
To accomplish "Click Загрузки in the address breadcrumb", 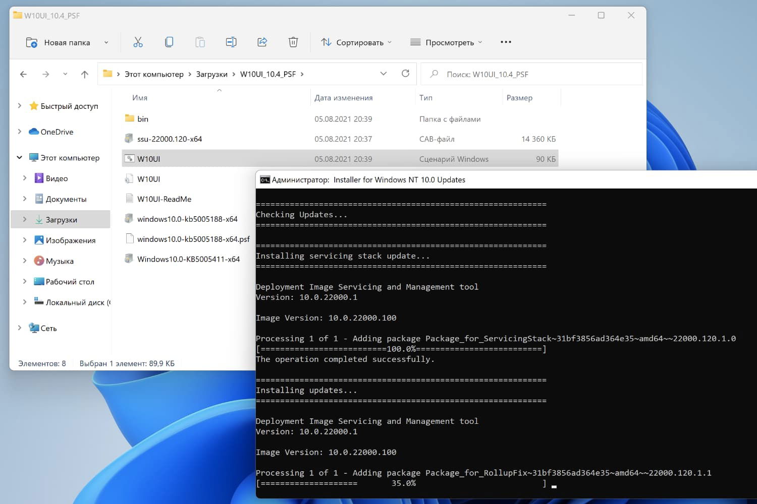I will 211,74.
